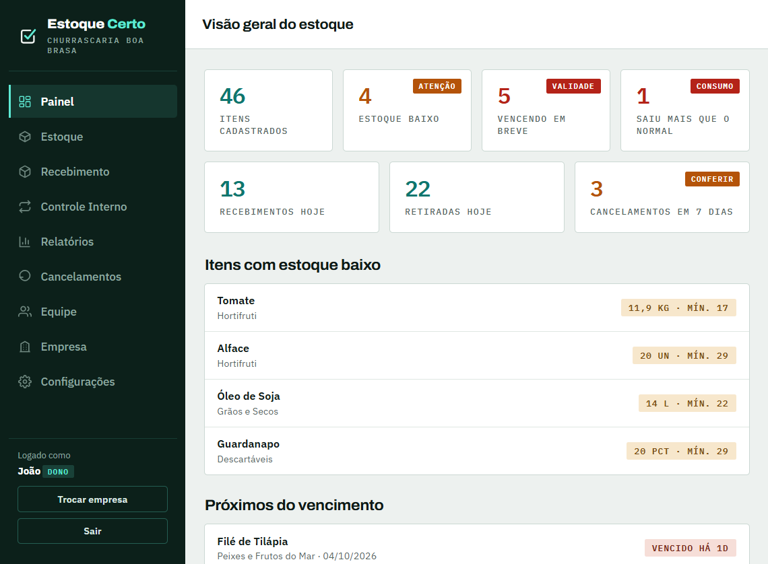Viewport: 768px width, 564px height.
Task: Click the Empresa building icon
Action: click(x=25, y=347)
